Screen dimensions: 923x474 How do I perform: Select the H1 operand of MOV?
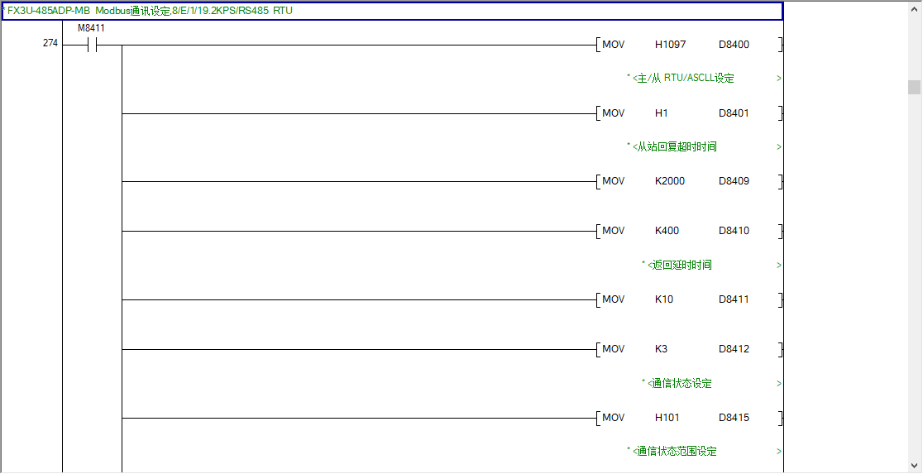[x=662, y=113]
